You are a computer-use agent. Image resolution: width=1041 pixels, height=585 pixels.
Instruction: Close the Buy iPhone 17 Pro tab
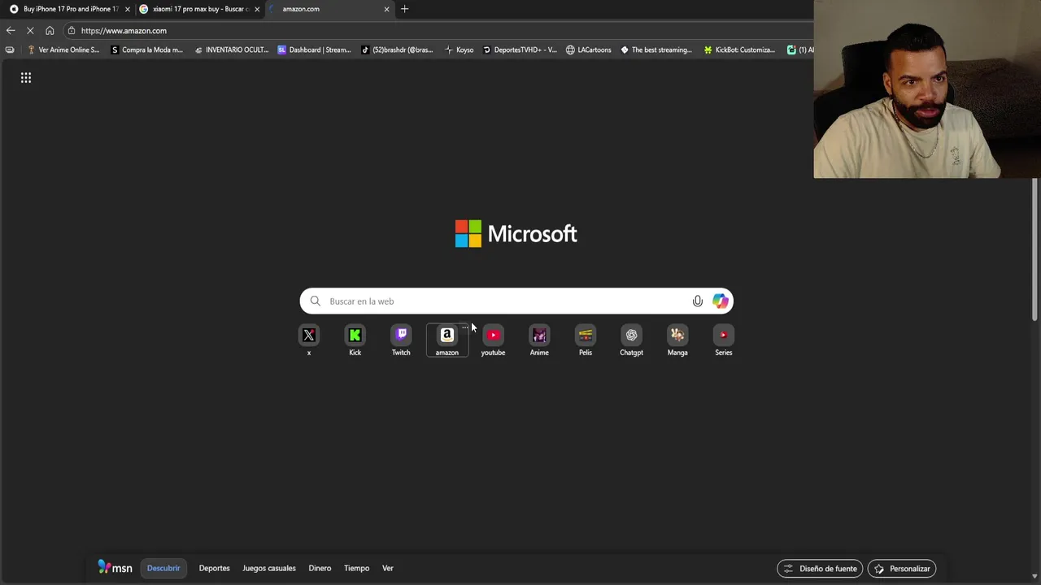127,9
